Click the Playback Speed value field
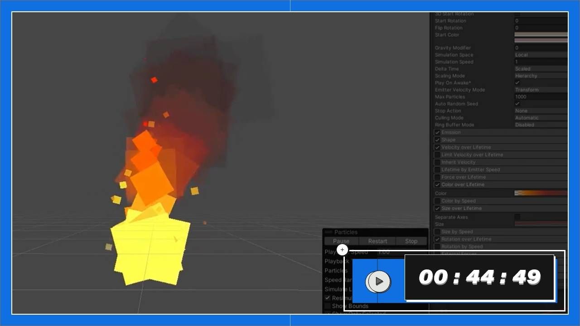This screenshot has height=326, width=580. (401, 252)
